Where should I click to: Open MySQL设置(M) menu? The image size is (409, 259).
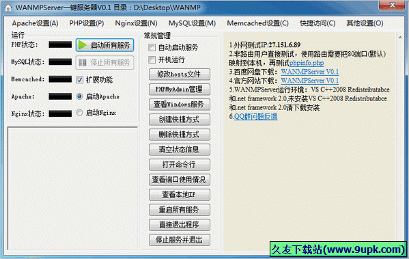click(193, 23)
